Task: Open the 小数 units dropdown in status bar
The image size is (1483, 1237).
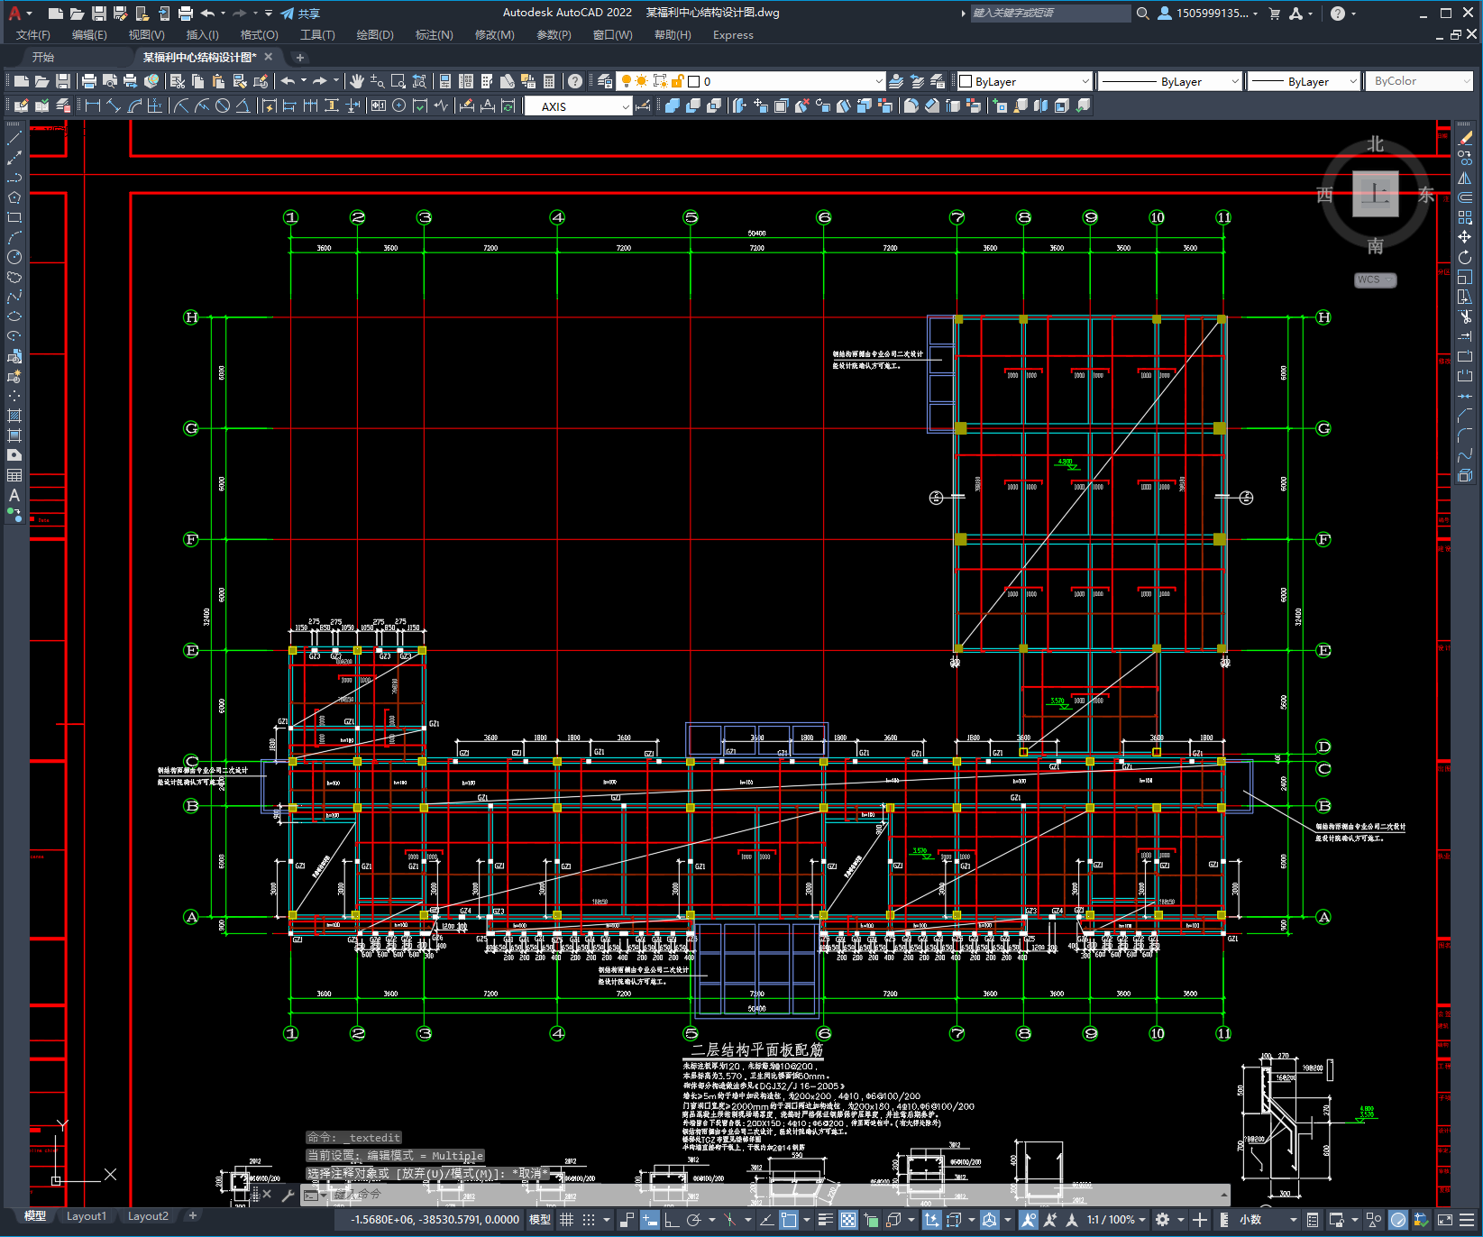Action: point(1268,1219)
